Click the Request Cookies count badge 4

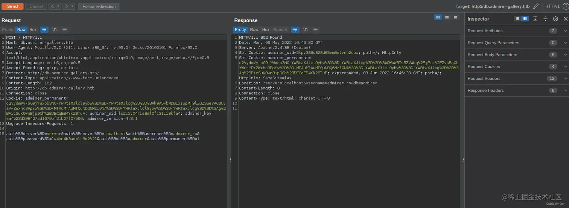553,67
